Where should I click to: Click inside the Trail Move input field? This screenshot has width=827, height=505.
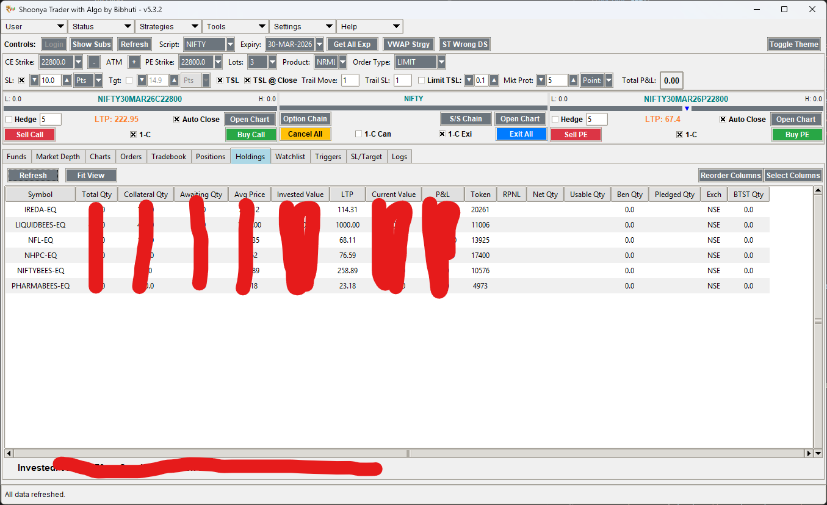pos(350,80)
